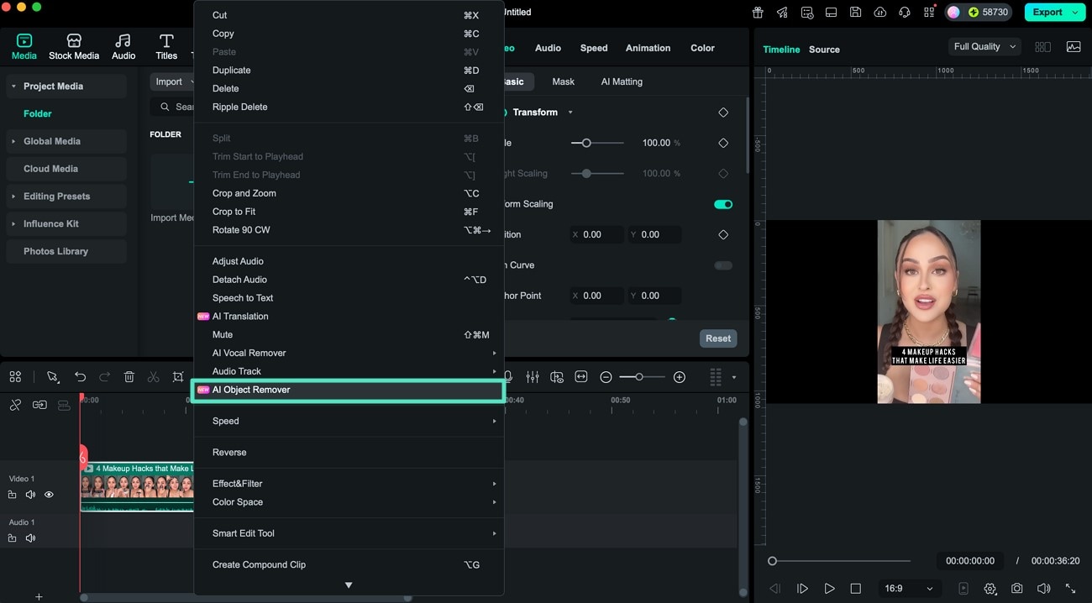Switch to the Mask tab
Screen dimensions: 1092x603
(563, 81)
